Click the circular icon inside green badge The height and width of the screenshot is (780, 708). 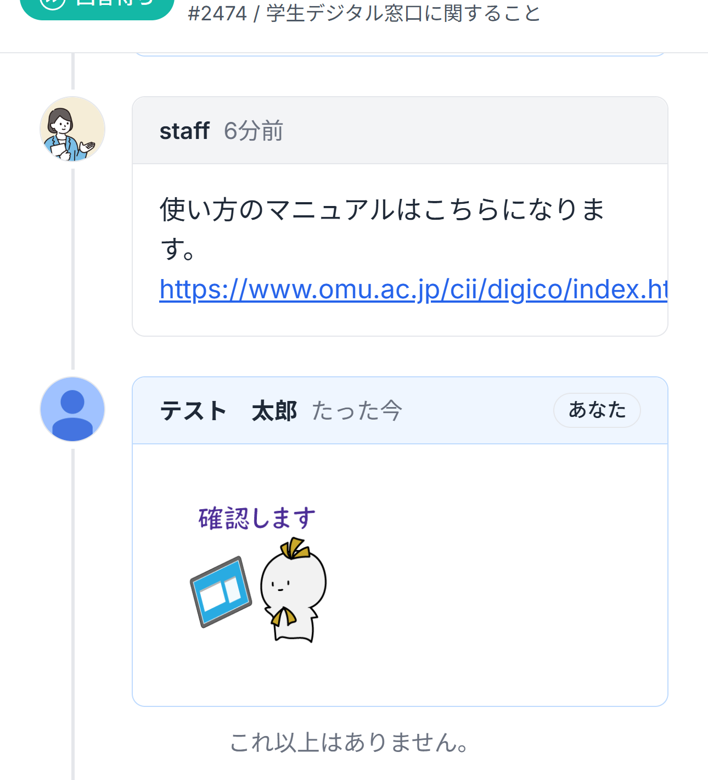pyautogui.click(x=53, y=3)
